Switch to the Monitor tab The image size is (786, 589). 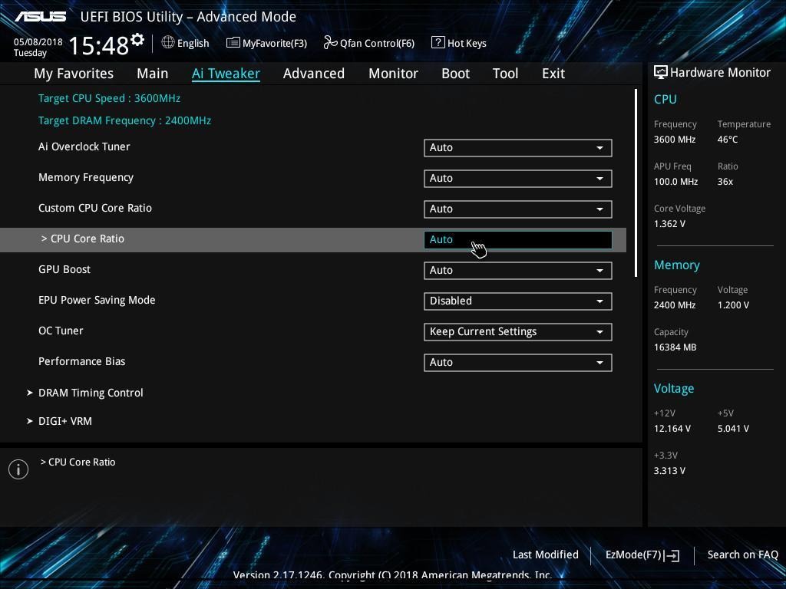click(x=393, y=73)
